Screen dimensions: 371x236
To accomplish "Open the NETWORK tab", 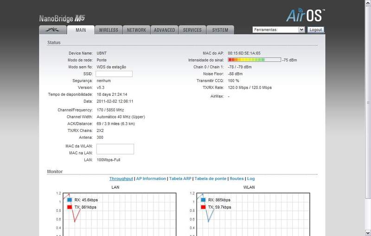I will tap(136, 30).
